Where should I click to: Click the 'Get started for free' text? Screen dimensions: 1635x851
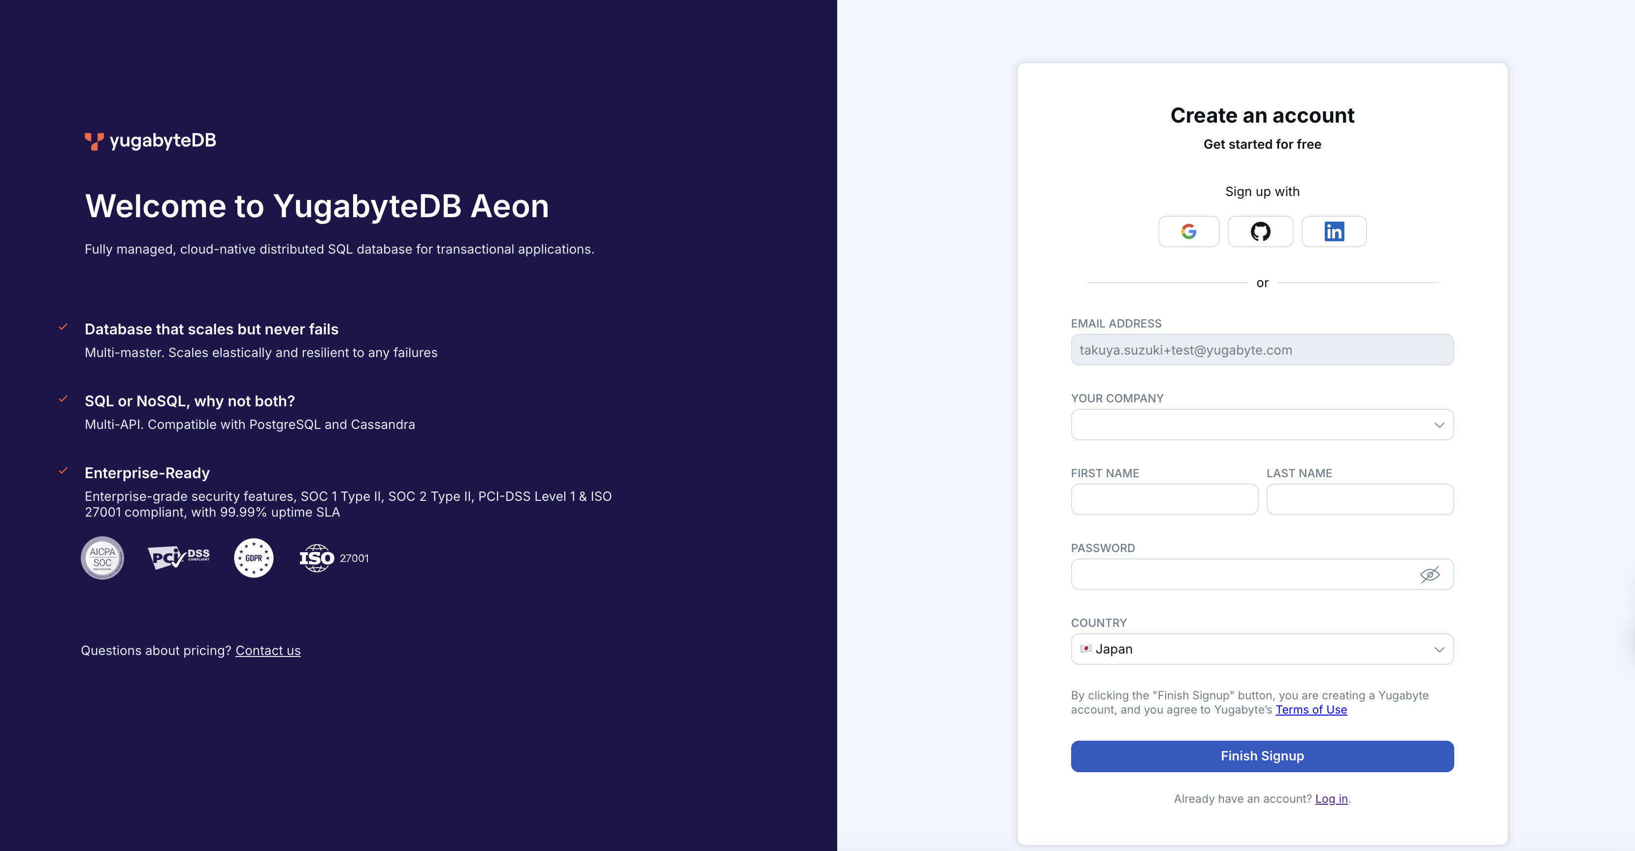point(1262,144)
